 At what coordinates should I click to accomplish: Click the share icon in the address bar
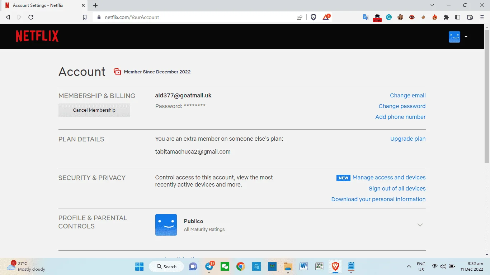tap(300, 17)
